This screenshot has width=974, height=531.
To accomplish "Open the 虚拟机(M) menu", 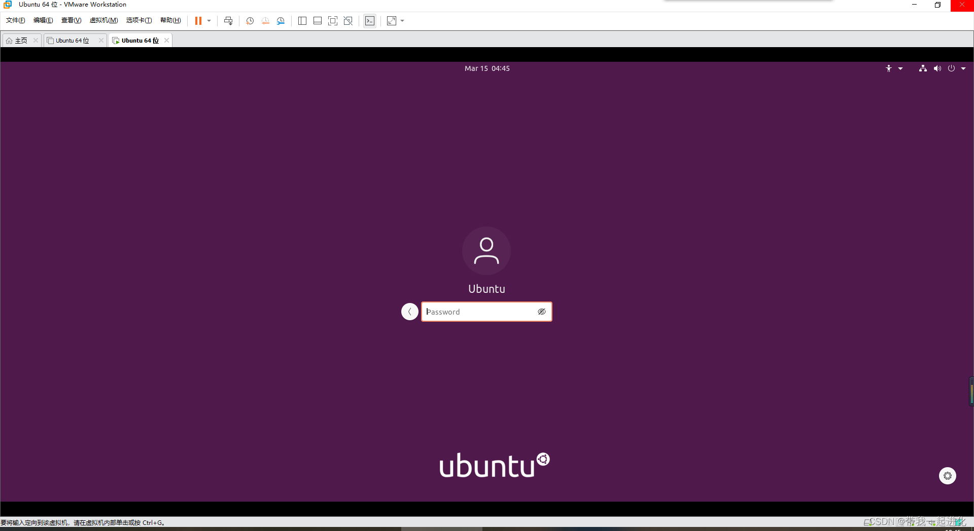I will click(103, 20).
